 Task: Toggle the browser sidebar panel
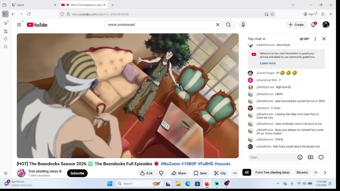pos(5,14)
